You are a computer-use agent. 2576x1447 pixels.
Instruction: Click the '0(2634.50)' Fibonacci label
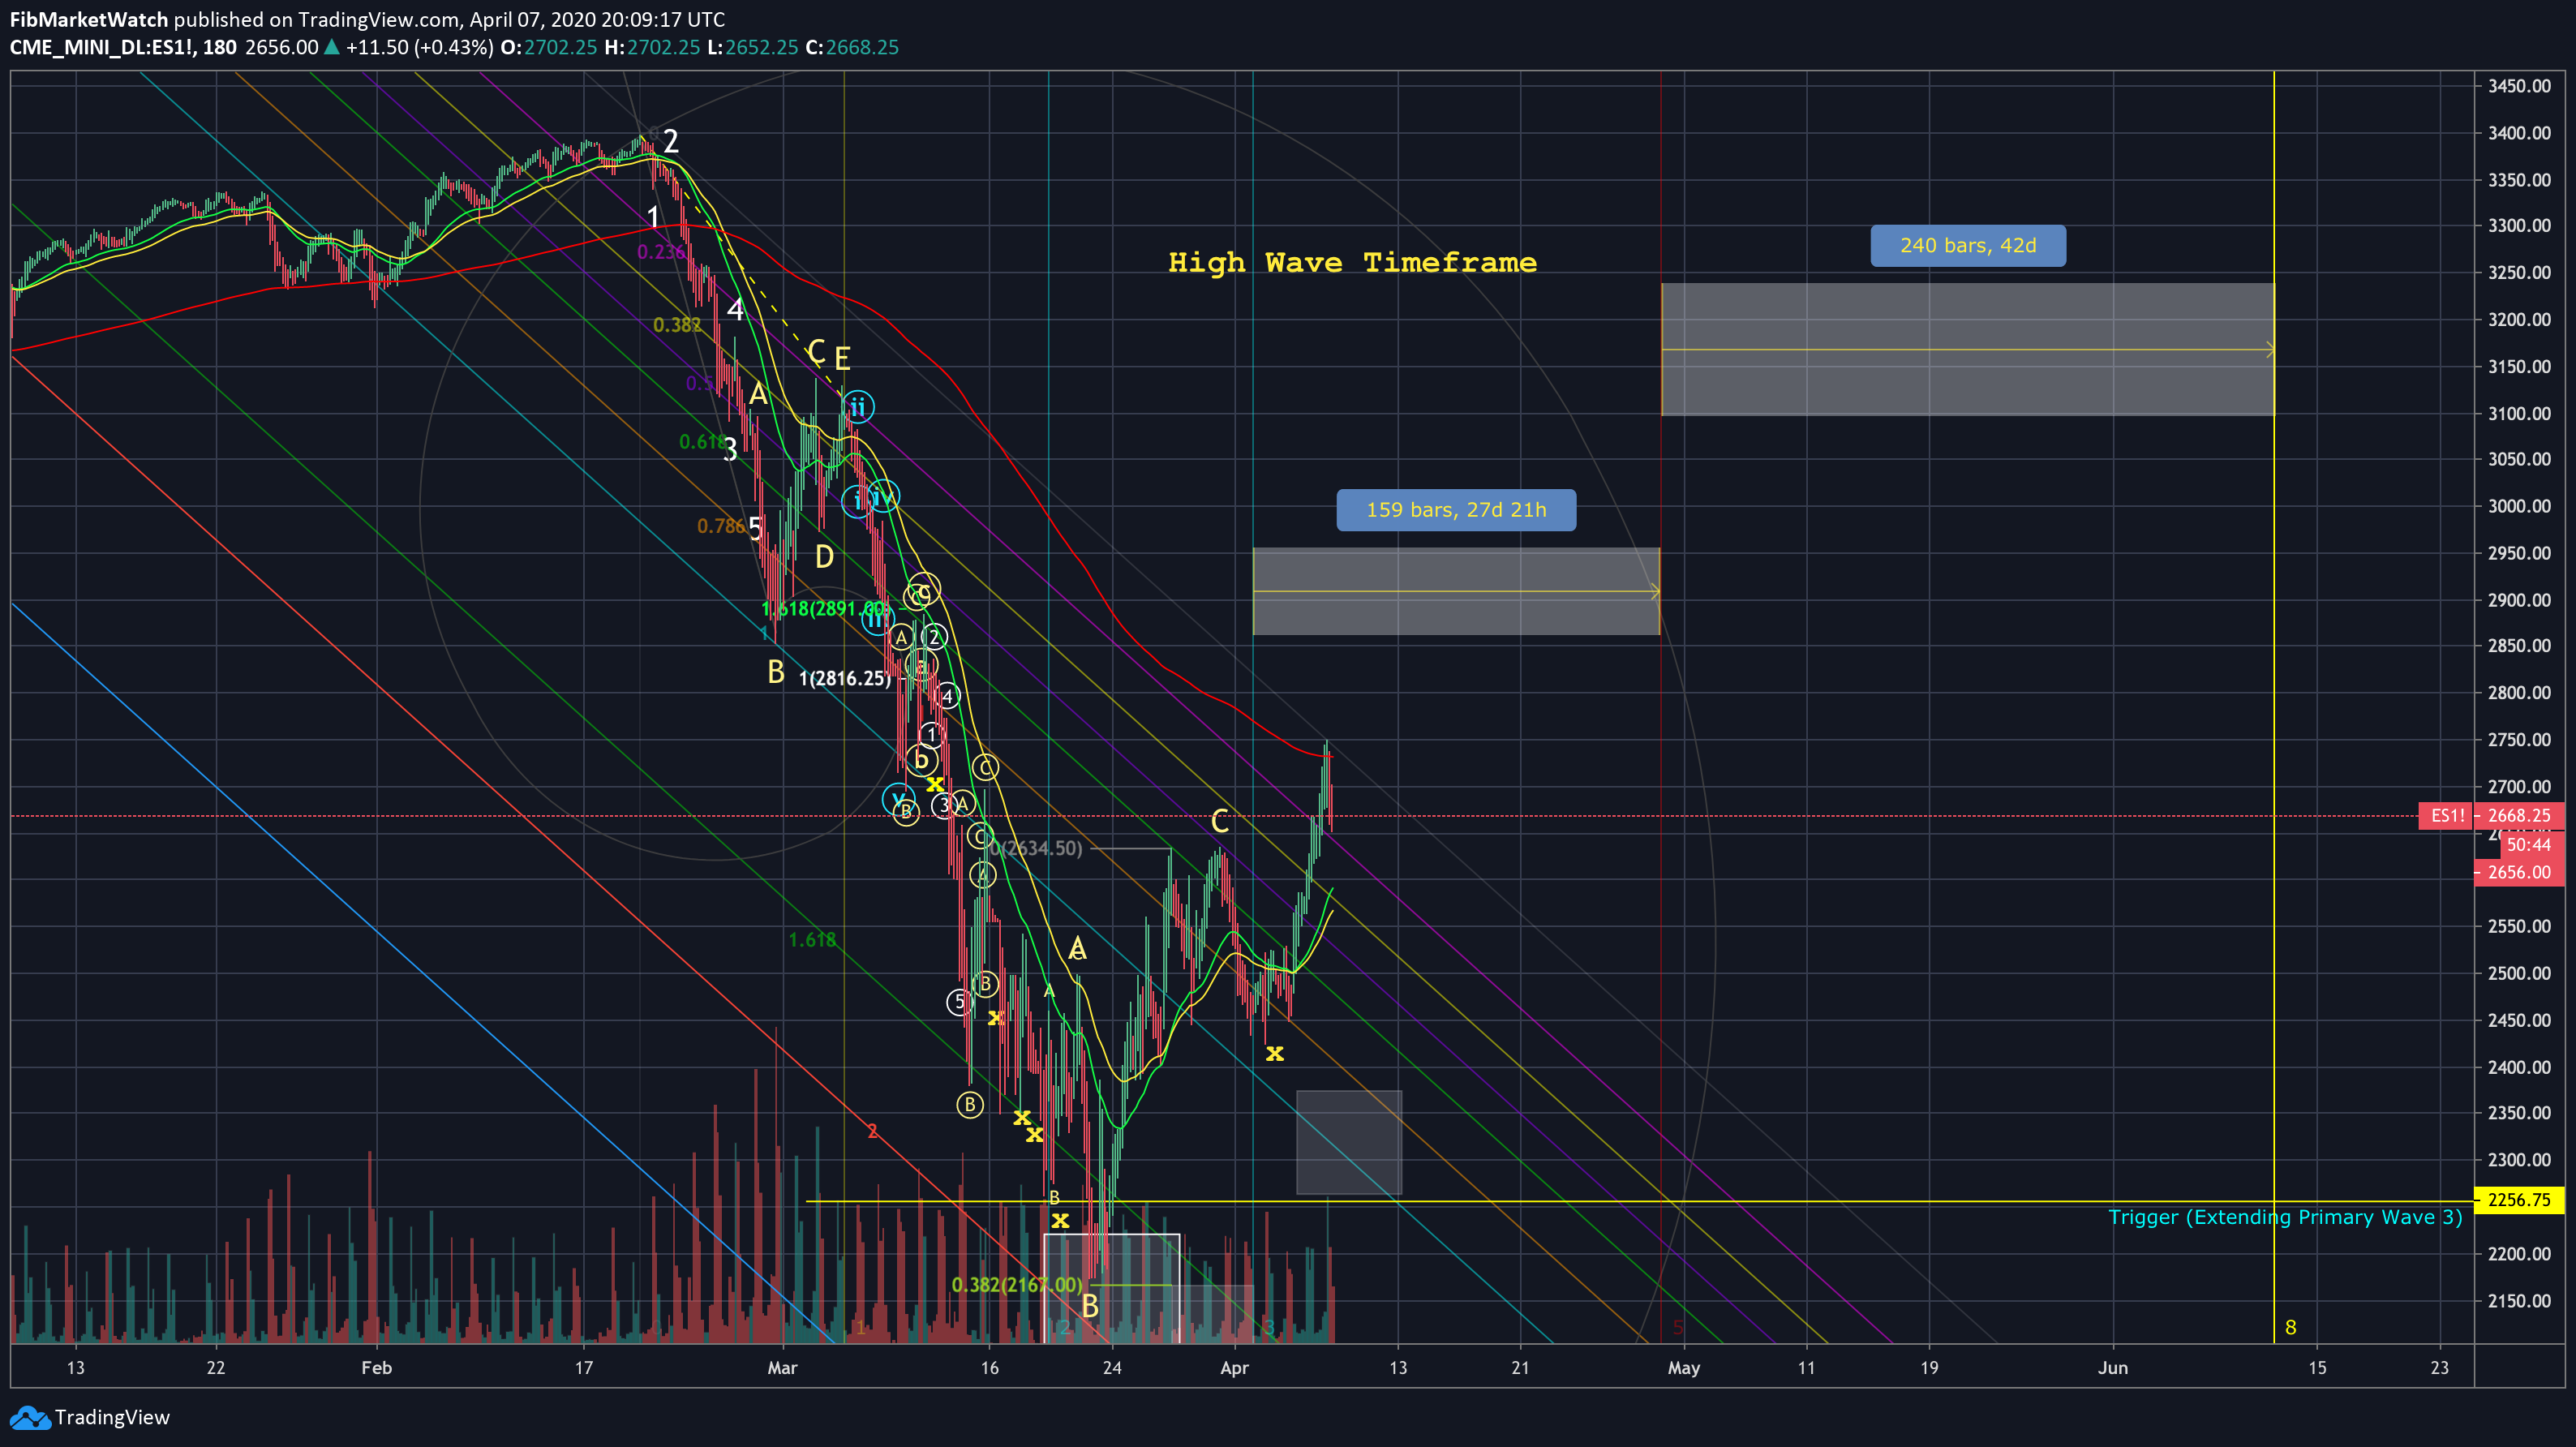[x=1037, y=849]
